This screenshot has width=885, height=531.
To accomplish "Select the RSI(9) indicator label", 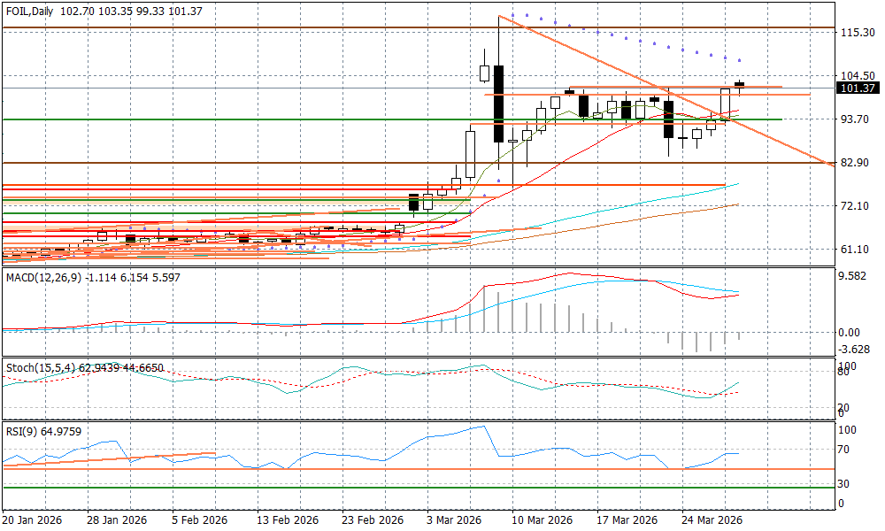I will tap(19, 433).
